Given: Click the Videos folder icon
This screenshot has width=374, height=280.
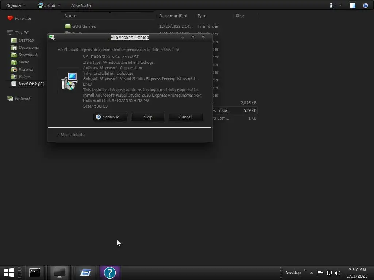Looking at the screenshot, I should (14, 77).
